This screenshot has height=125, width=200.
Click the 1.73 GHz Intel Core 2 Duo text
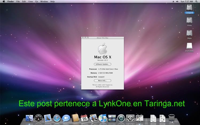[108, 69]
